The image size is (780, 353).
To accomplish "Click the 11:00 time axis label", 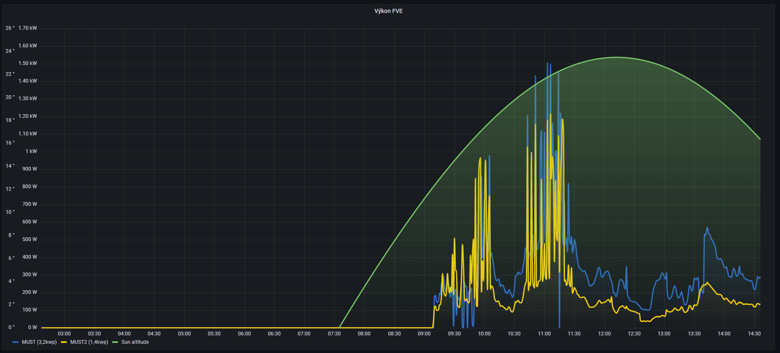I will pos(544,334).
